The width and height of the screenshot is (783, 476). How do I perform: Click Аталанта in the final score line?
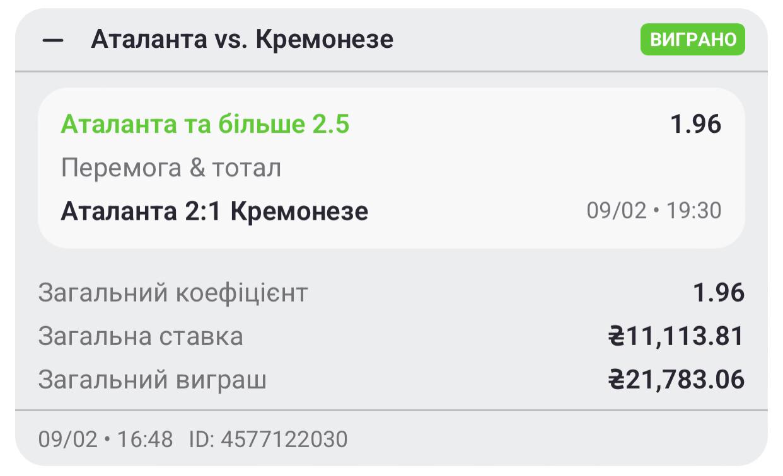(x=119, y=211)
